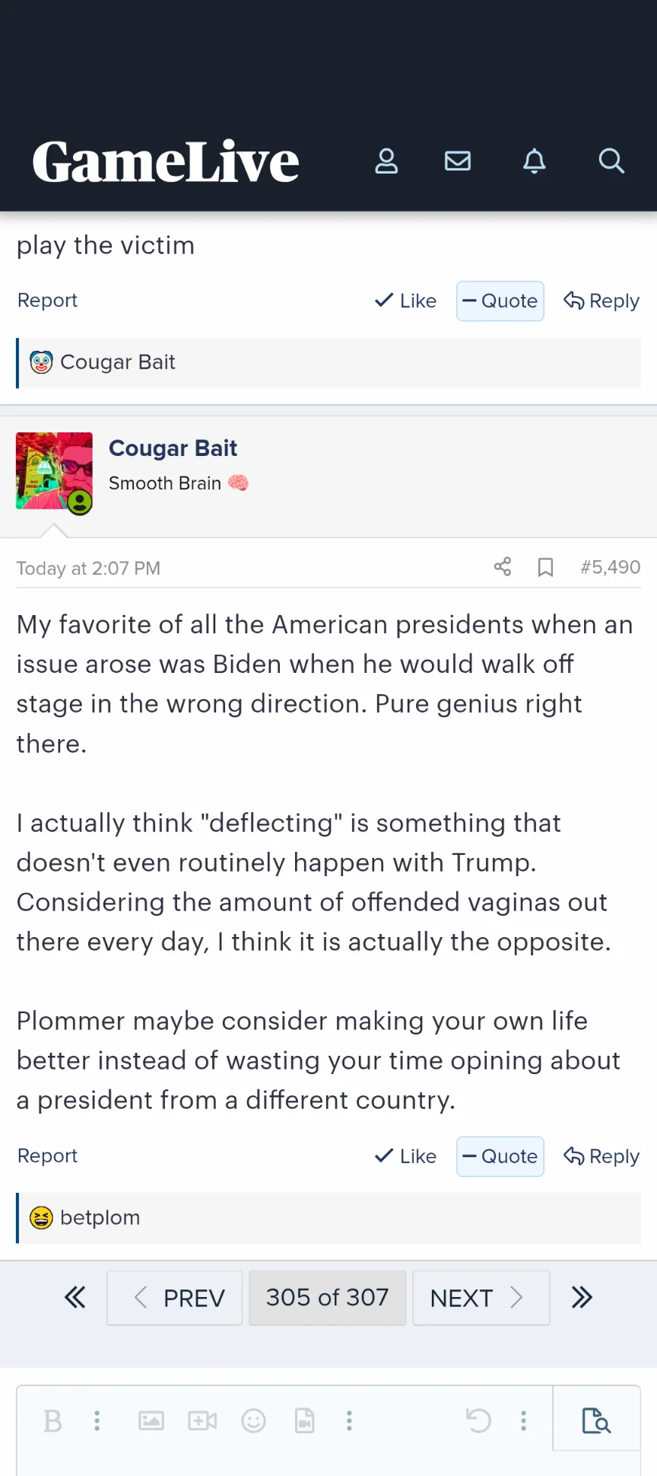Open Cougar Bait's avatar thumbnail
This screenshot has width=657, height=1476.
54,471
